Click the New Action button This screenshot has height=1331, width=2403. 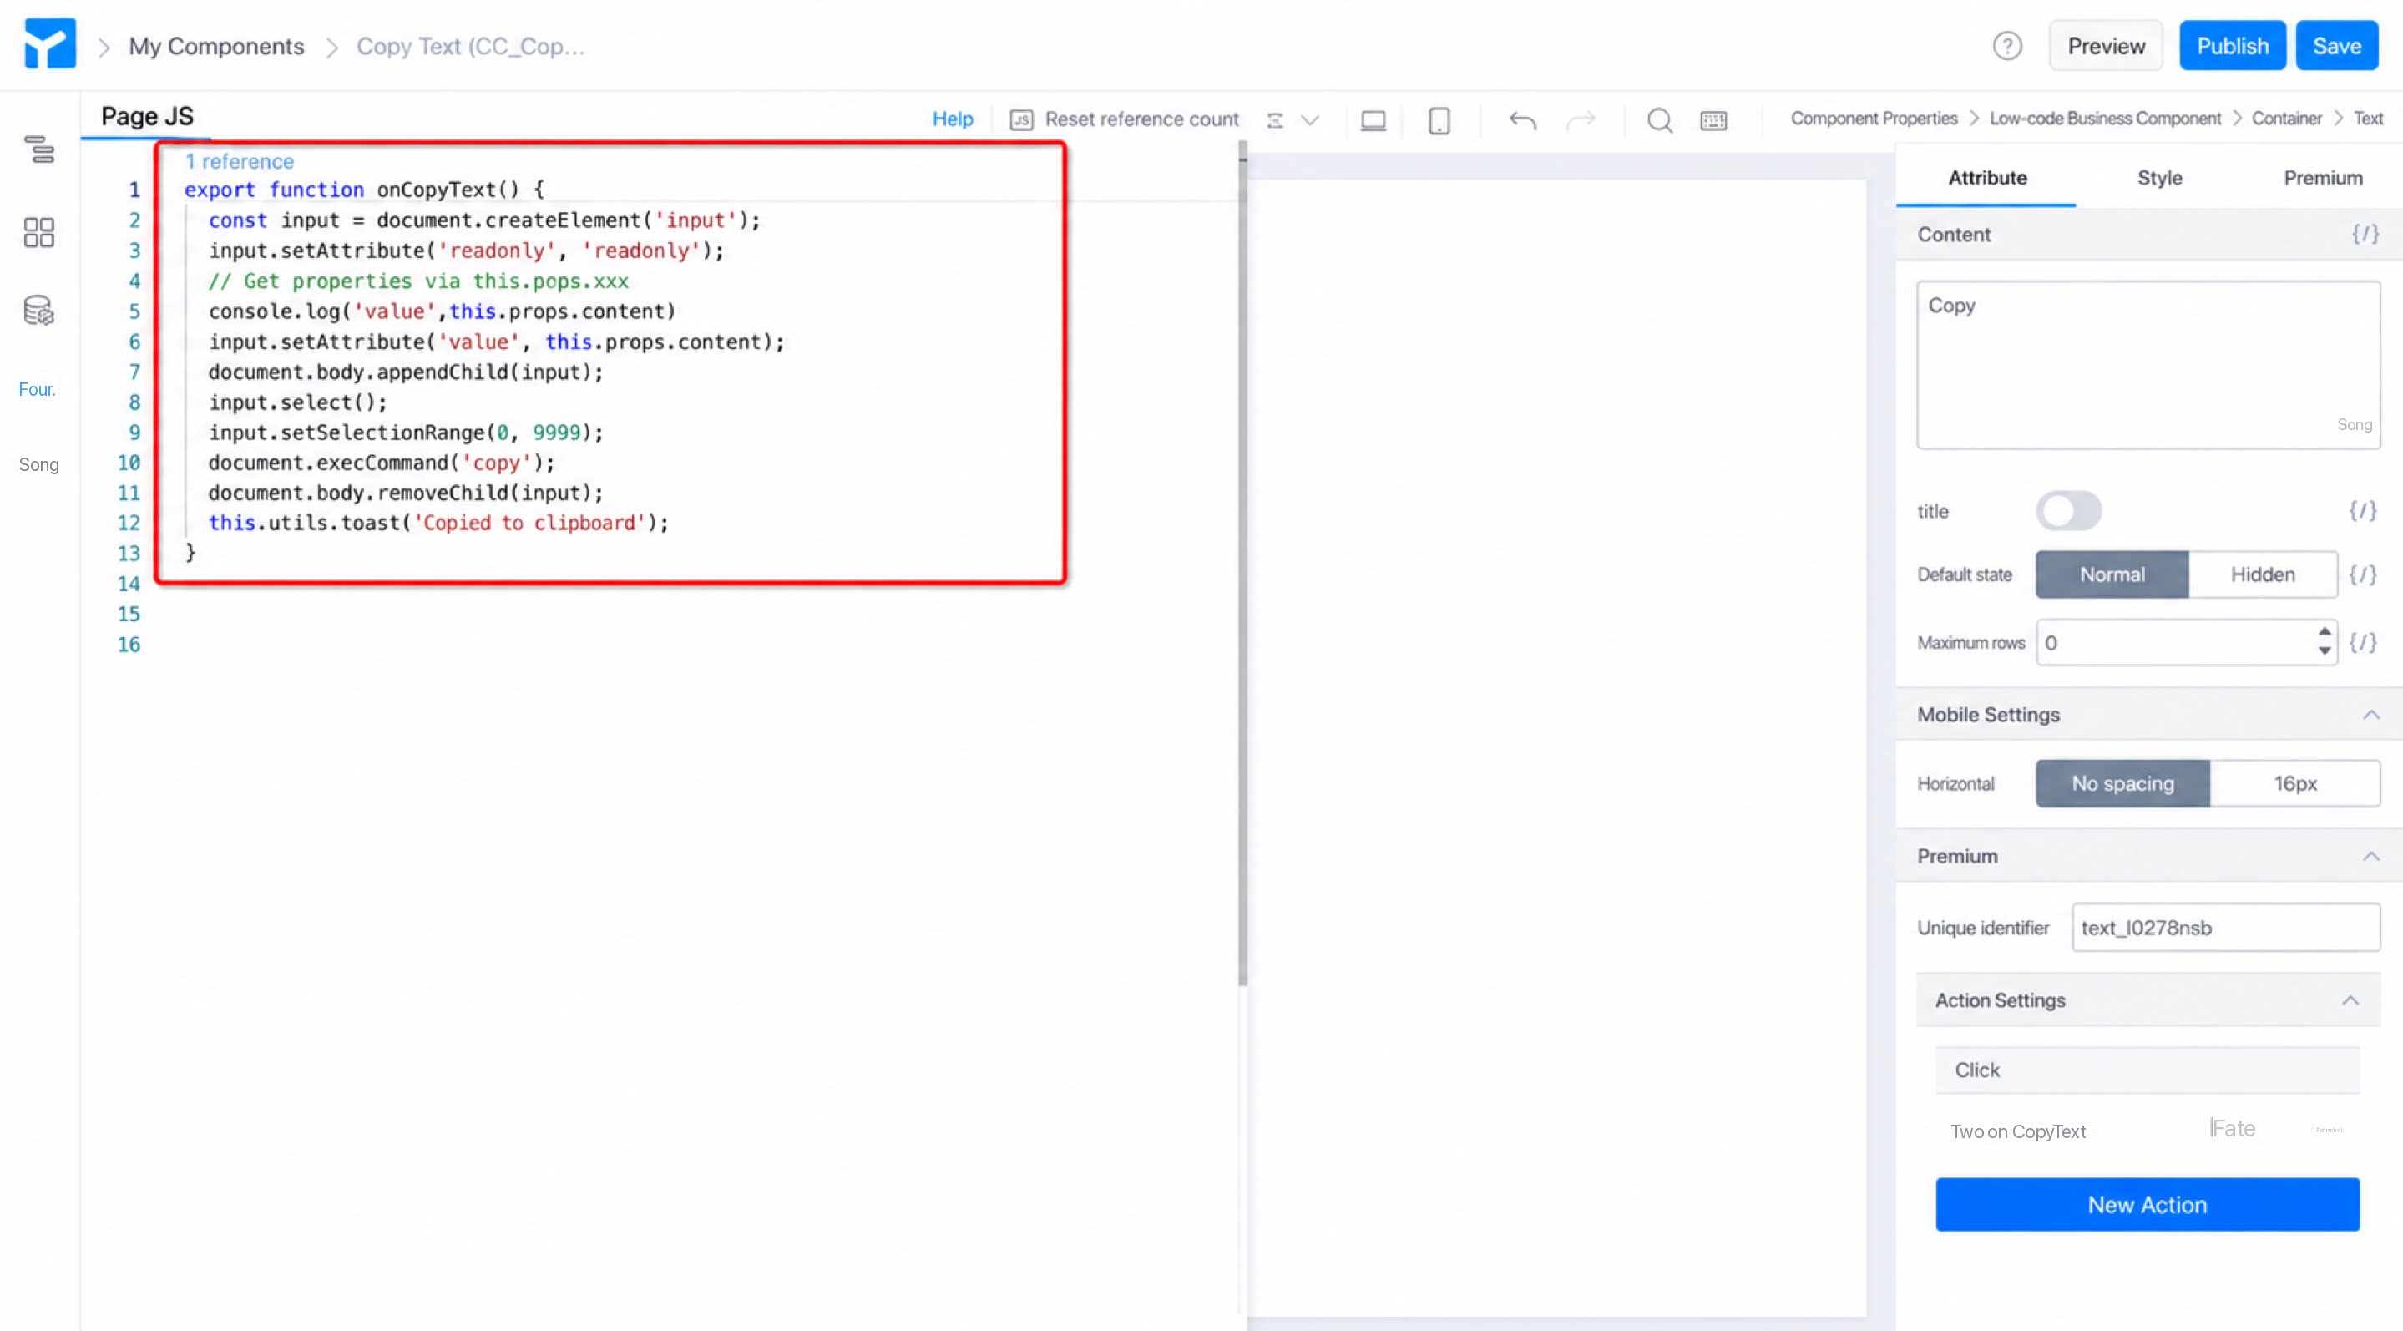[2148, 1205]
